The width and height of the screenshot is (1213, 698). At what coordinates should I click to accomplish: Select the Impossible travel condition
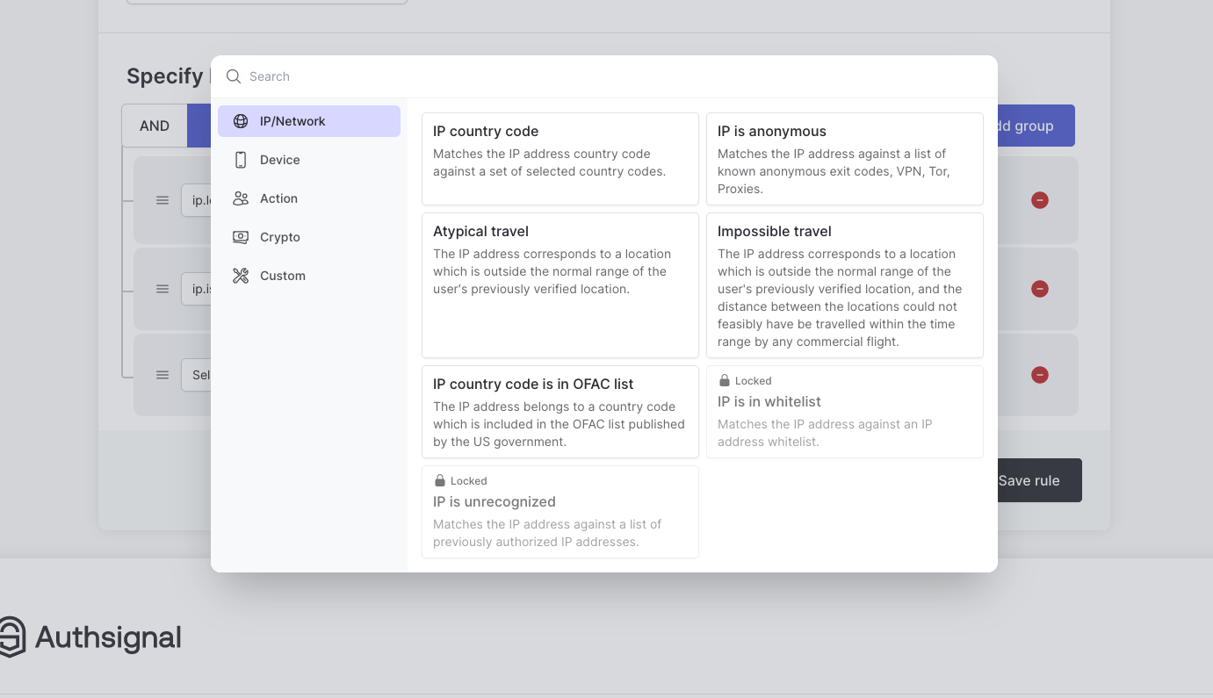(x=844, y=284)
